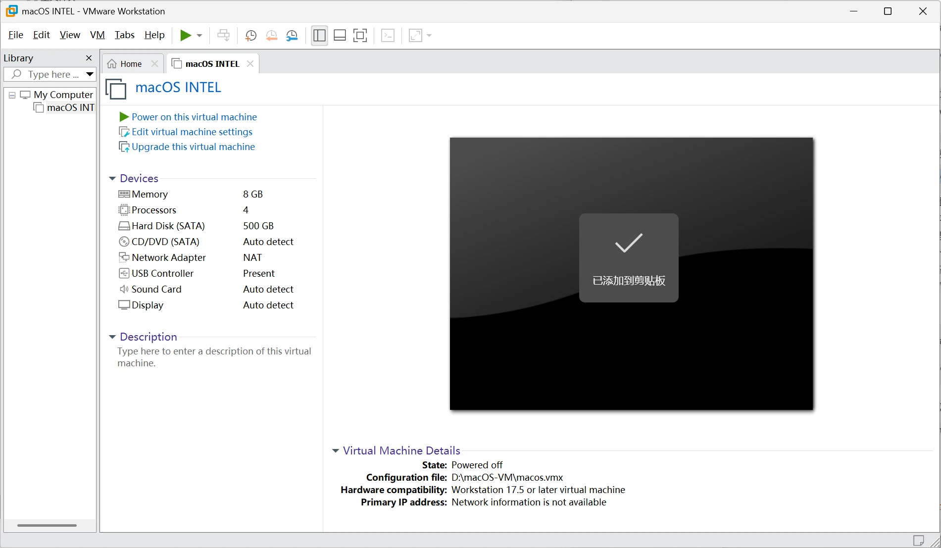Select the Network Adapter device

[216, 257]
